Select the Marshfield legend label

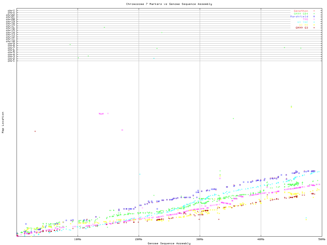click(299, 17)
